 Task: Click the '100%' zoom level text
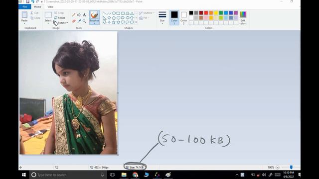click(x=271, y=168)
